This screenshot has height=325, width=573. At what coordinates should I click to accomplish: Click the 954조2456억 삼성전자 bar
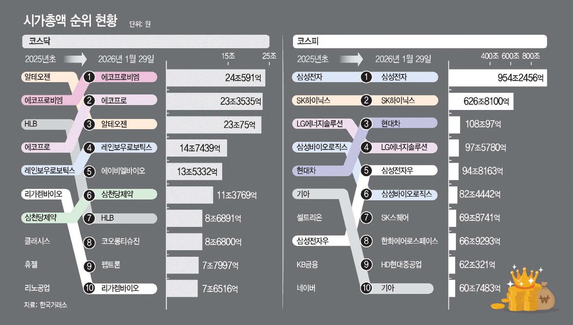pyautogui.click(x=498, y=77)
